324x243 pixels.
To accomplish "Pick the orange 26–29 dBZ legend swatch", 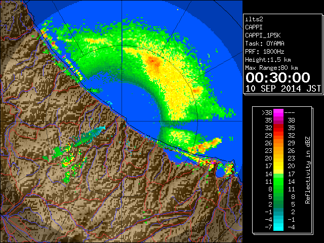I will pos(278,143).
